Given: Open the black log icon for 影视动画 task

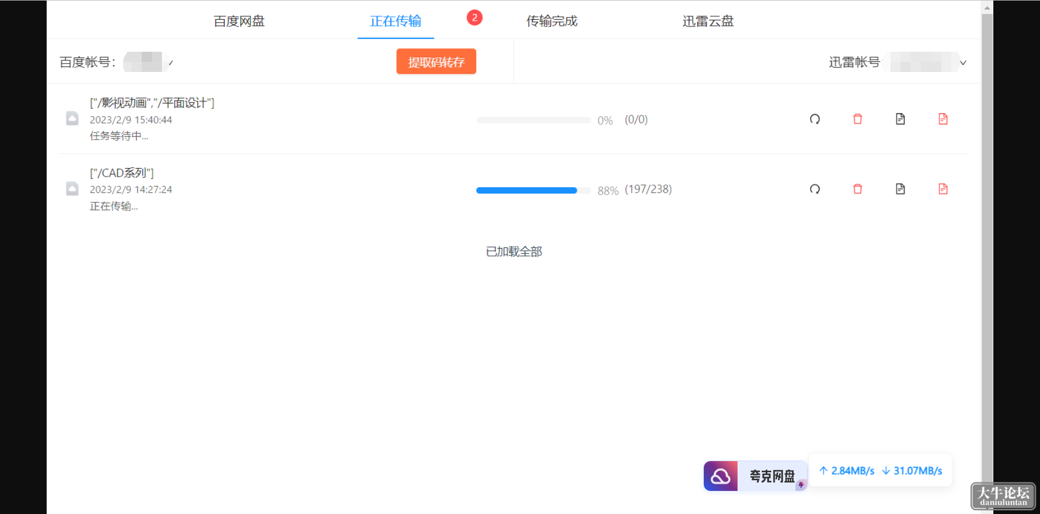Looking at the screenshot, I should coord(900,119).
